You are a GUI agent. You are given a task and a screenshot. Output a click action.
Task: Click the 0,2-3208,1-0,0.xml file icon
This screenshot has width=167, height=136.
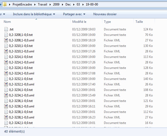pos(6,40)
